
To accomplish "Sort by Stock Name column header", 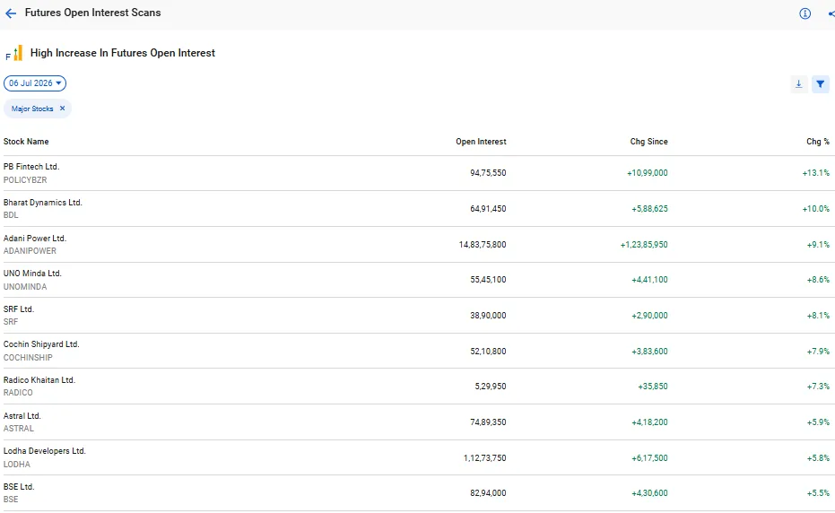I will point(26,141).
